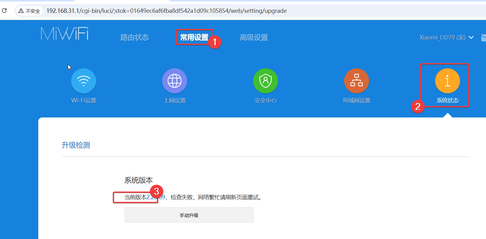Open the 上网设置 globe icon
This screenshot has height=239, width=486.
[174, 81]
